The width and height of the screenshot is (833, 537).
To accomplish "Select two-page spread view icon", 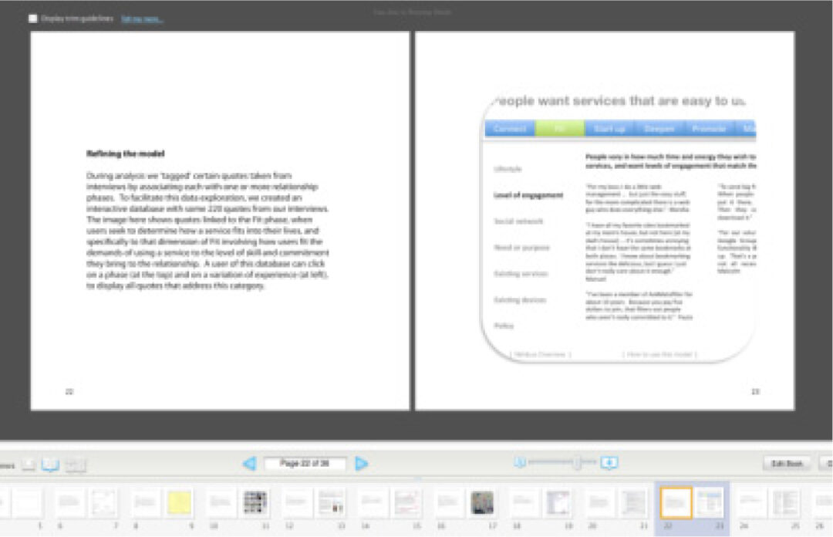I will (x=50, y=464).
